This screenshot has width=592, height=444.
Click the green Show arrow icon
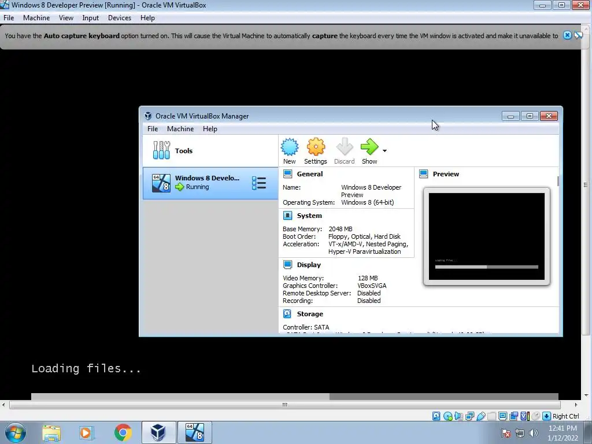369,147
